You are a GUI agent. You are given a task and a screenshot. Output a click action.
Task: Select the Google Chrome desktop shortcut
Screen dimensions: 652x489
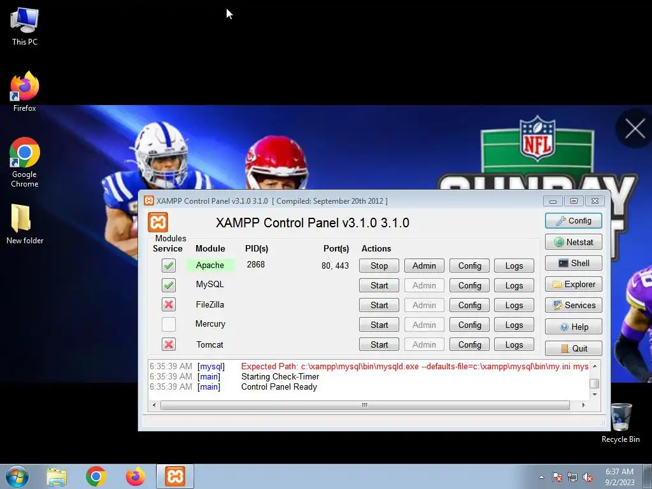(25, 162)
